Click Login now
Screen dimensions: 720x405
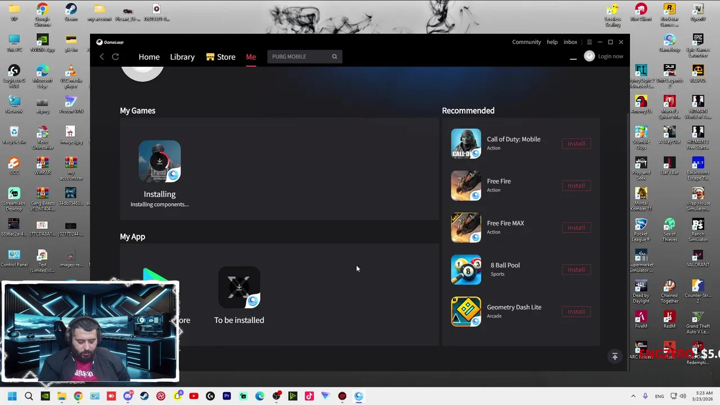coord(610,56)
